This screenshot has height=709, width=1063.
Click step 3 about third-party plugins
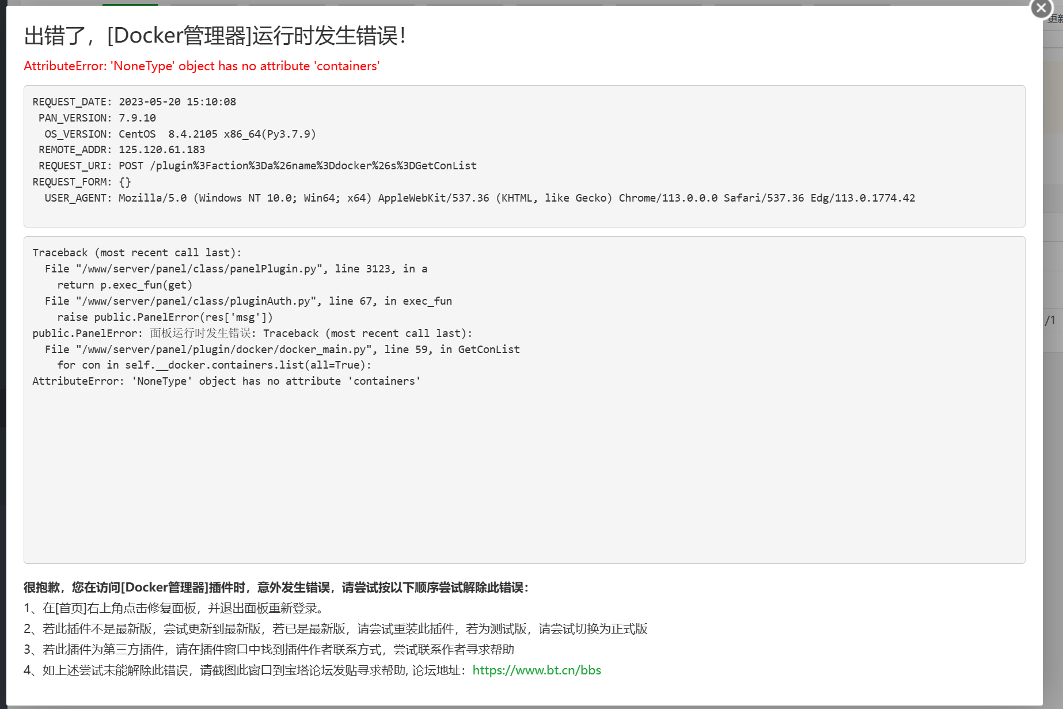coord(269,650)
